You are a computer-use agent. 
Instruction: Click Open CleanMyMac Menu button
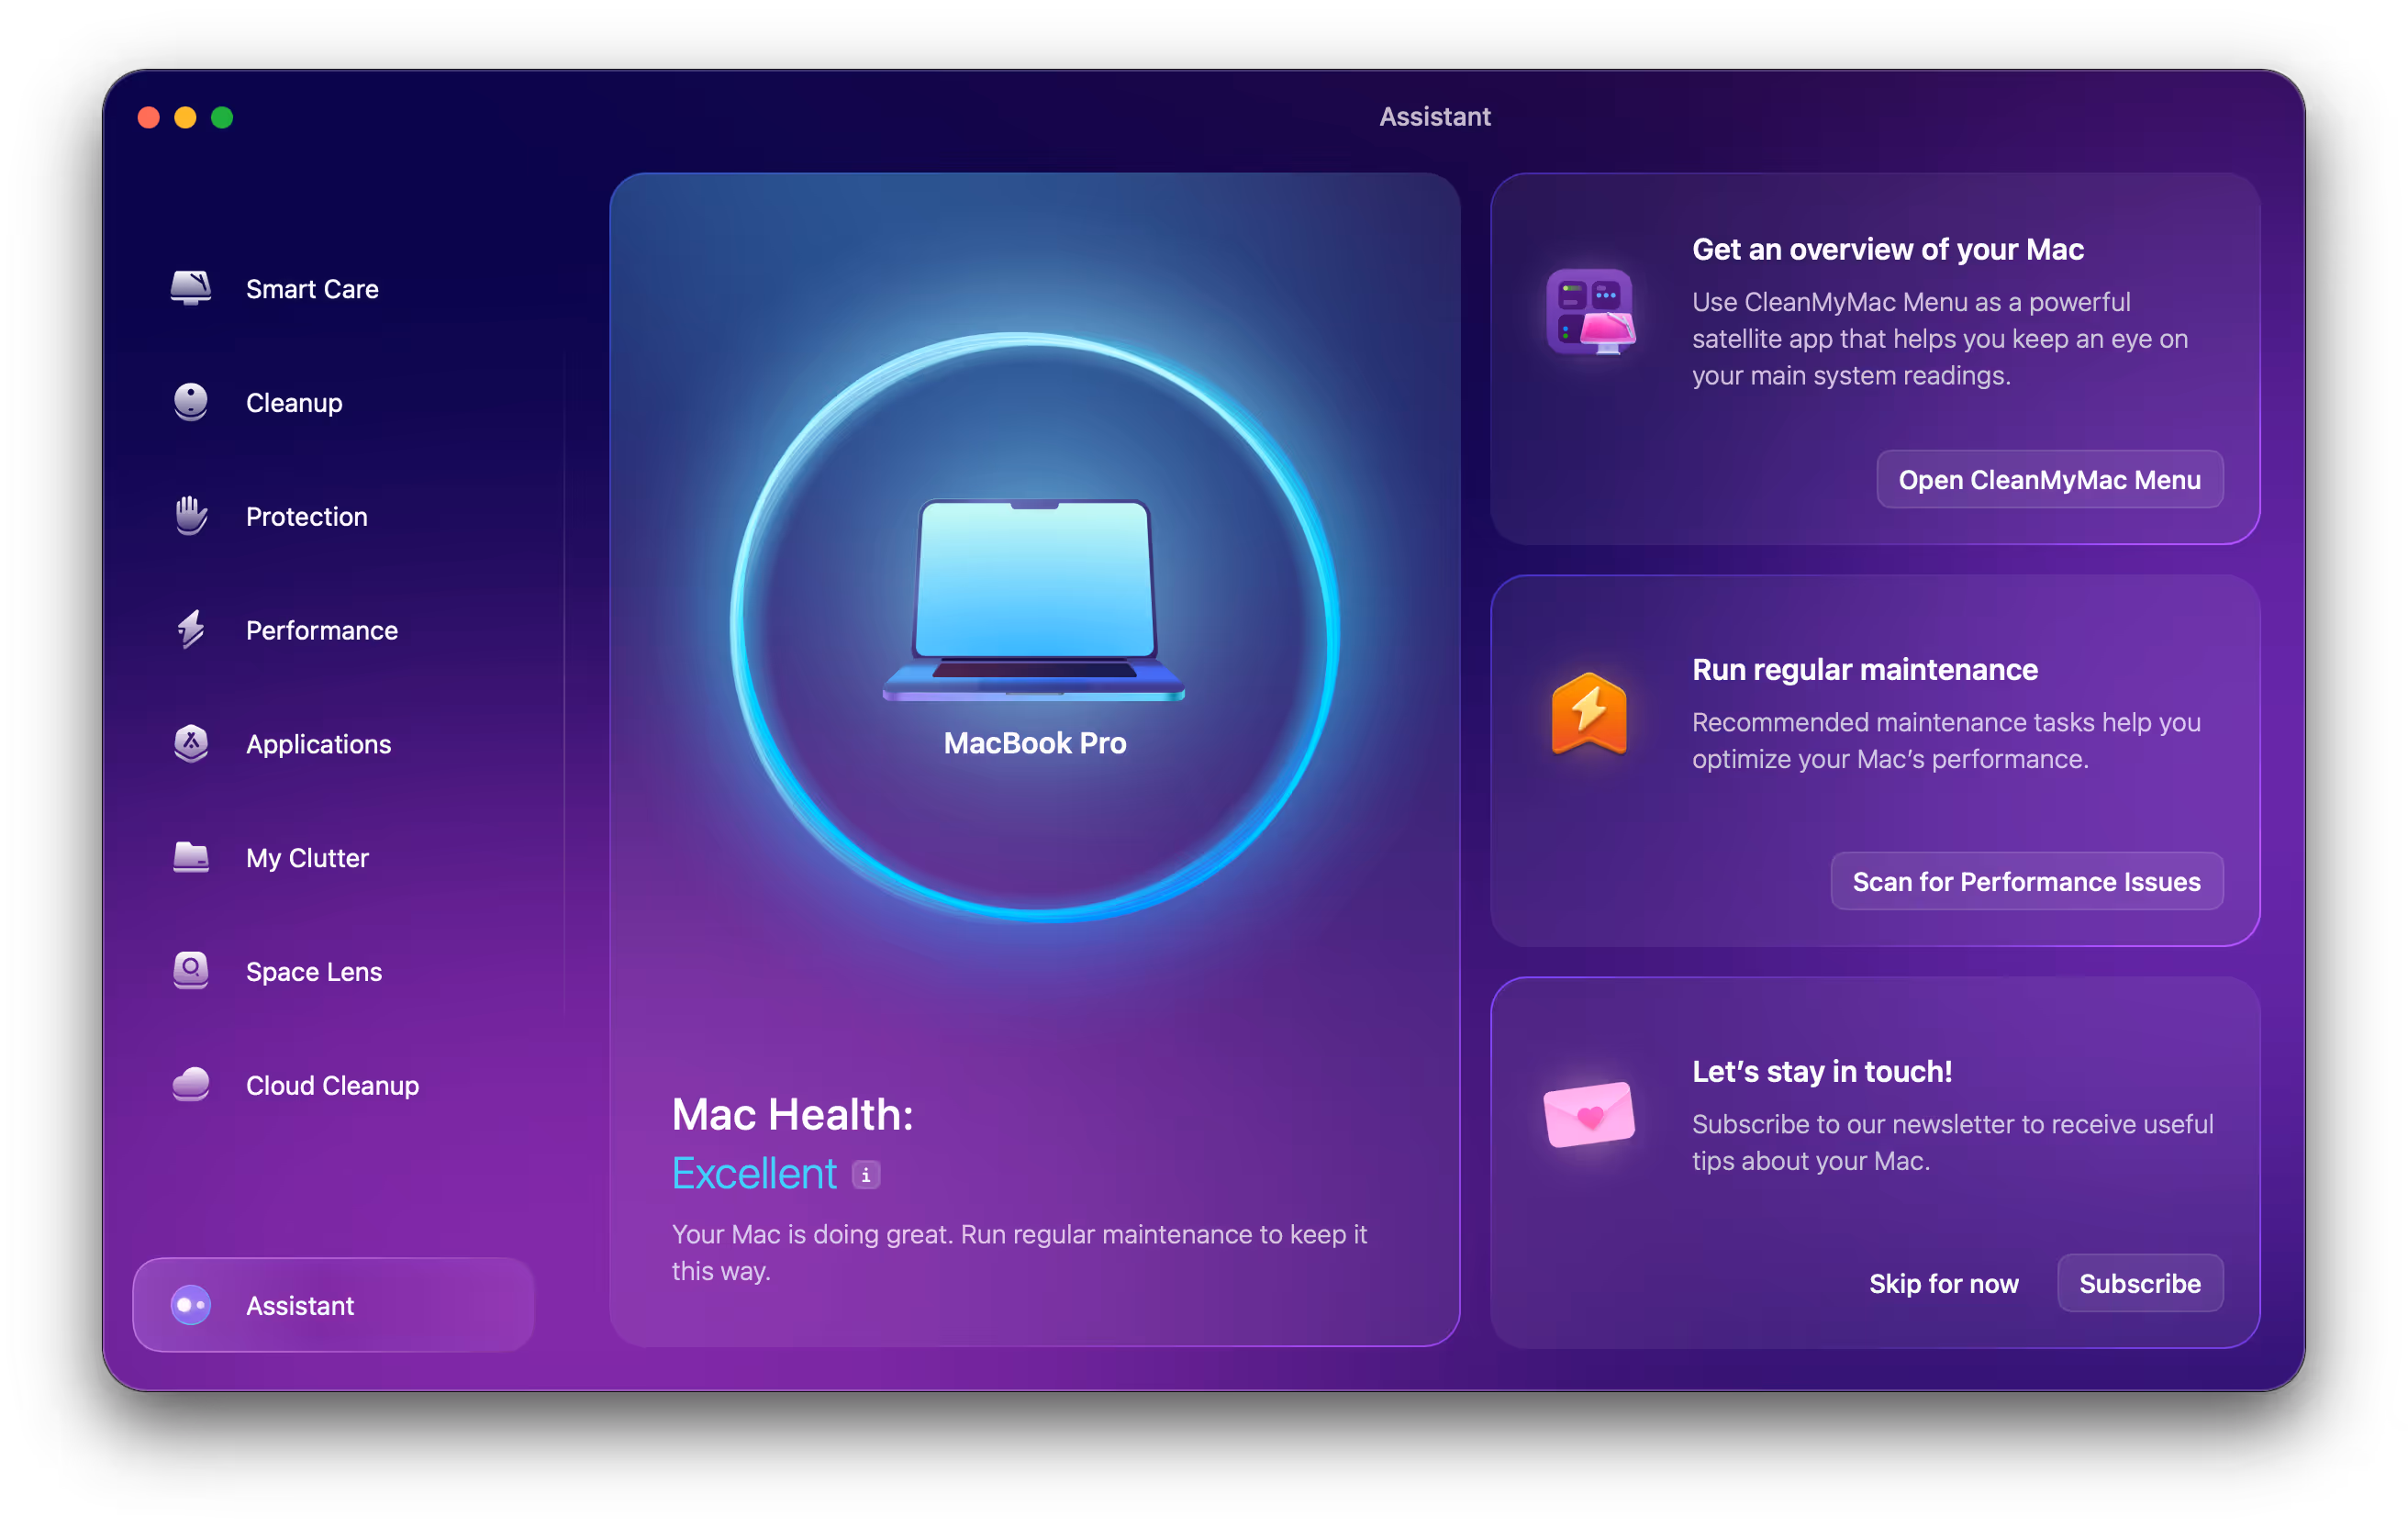[x=2050, y=480]
